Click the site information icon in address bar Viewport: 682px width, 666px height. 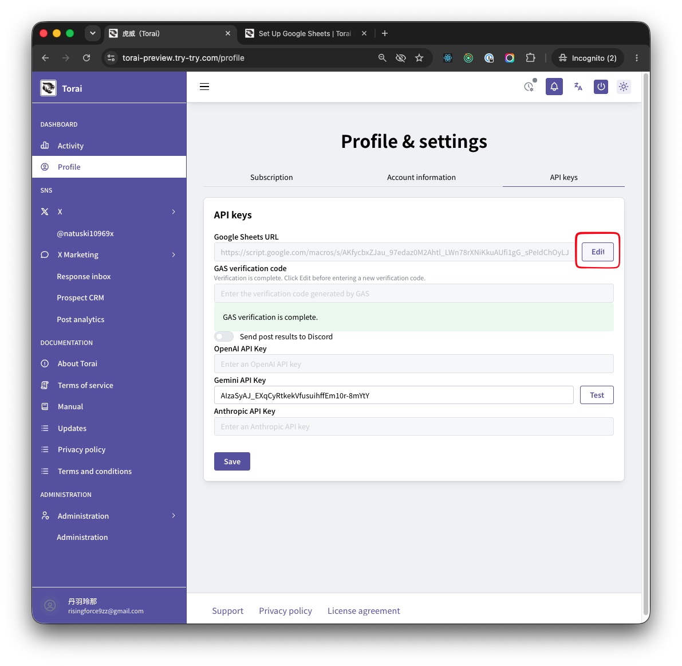111,58
